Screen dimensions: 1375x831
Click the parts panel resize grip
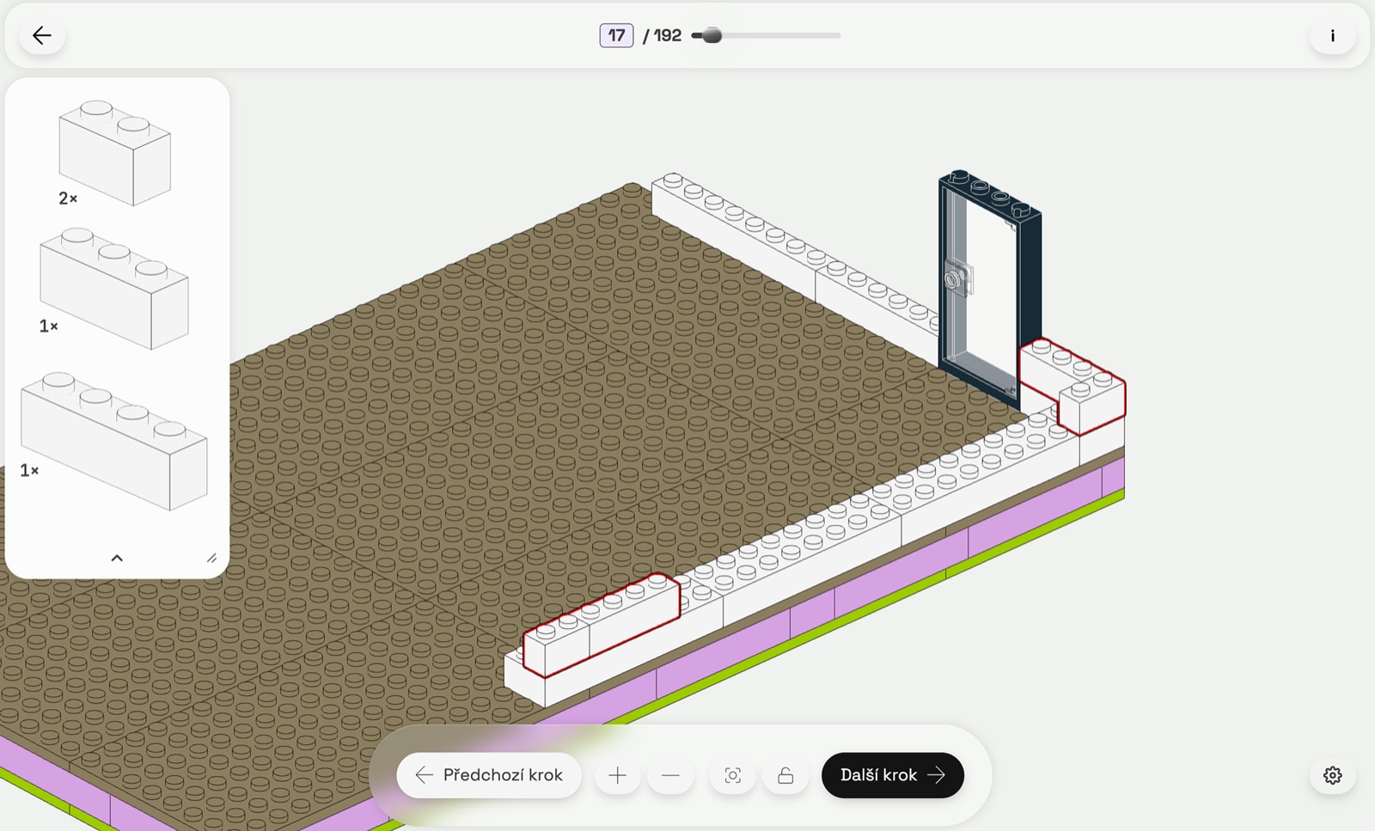(211, 558)
